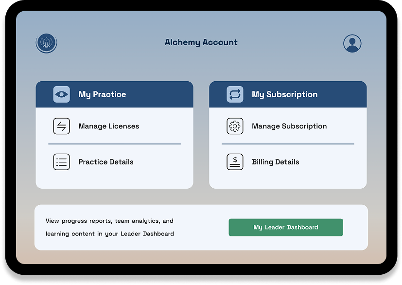The height and width of the screenshot is (285, 402).
Task: Click the Alchemy Account title
Action: [201, 42]
